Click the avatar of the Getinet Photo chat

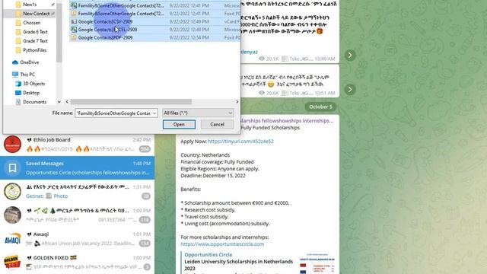(x=12, y=191)
